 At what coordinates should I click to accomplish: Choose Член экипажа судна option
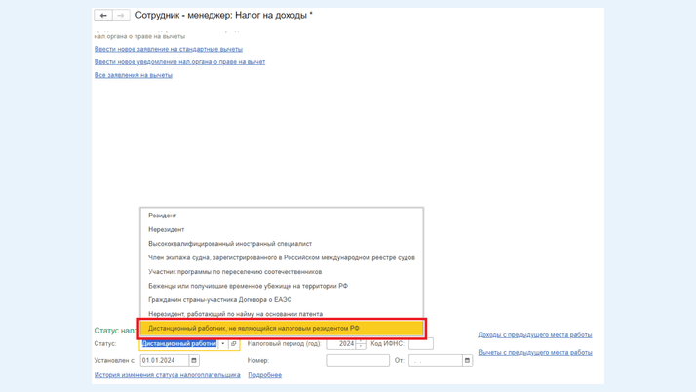click(x=282, y=258)
